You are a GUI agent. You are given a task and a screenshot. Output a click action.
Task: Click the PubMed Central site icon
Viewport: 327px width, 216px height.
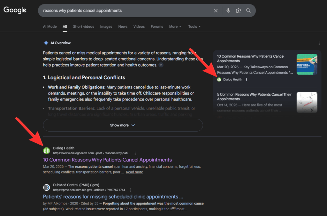[46, 187]
